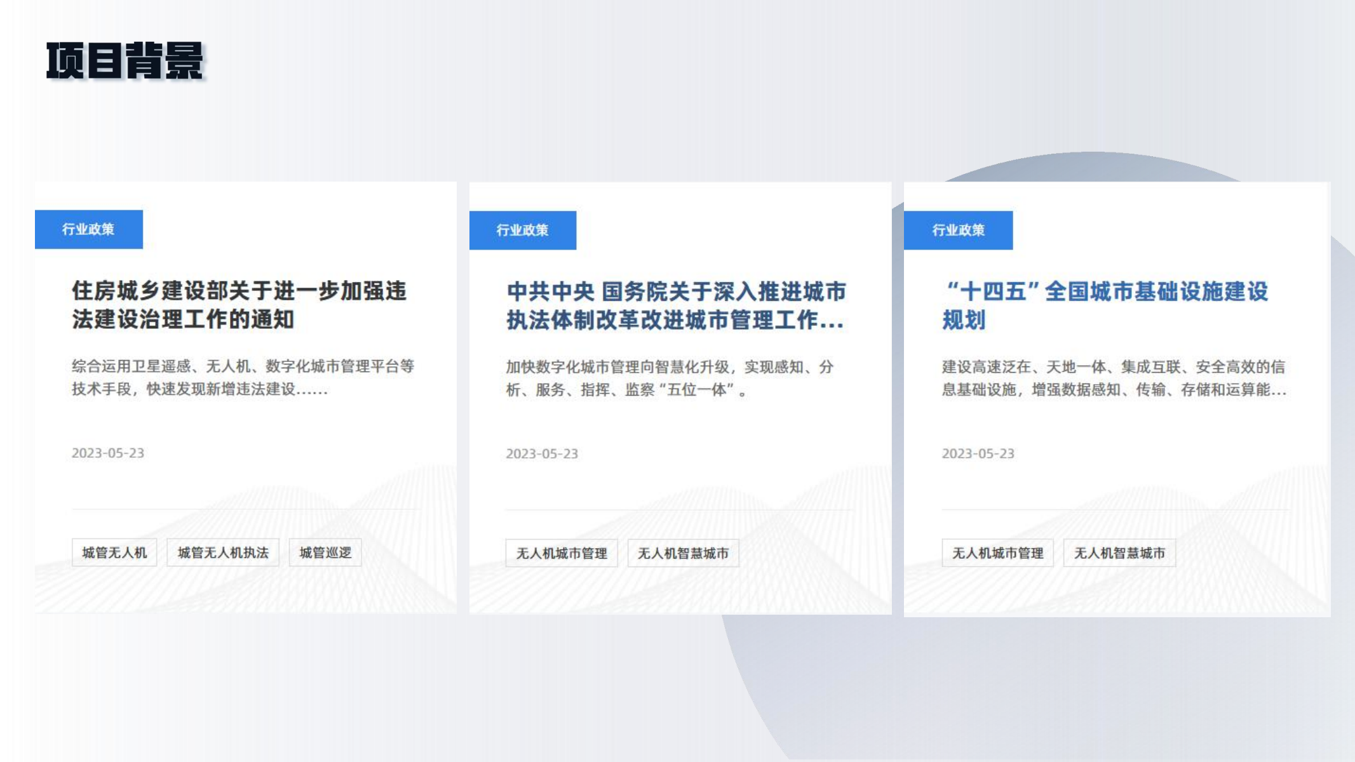The image size is (1355, 762).
Task: Click the 2023-05-23 date on third card
Action: pos(978,453)
